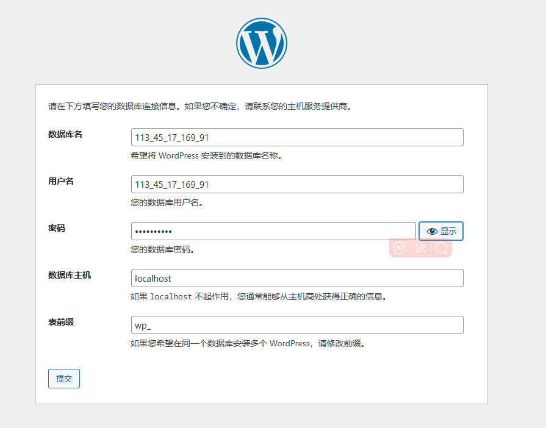Click the magic pen icon in pink overlay
Viewport: 546px width, 428px height.
[420, 248]
